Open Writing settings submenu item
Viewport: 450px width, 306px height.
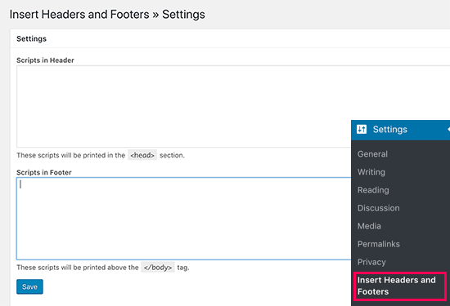pyautogui.click(x=371, y=172)
